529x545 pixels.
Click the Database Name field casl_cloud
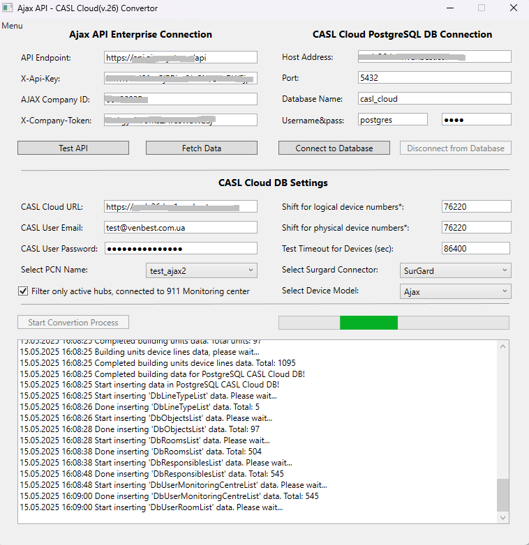[x=435, y=98]
